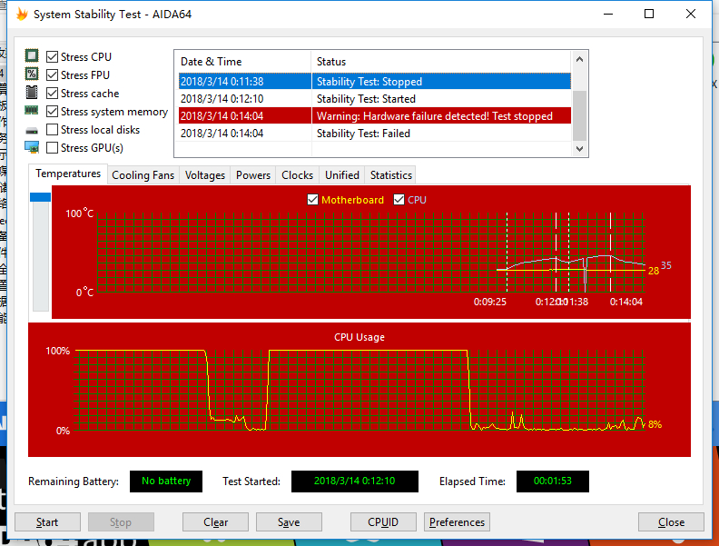The image size is (719, 546).
Task: Open the Powers tab
Action: [253, 175]
